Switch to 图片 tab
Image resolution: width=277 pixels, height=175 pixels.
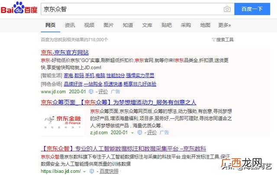pos(109,25)
